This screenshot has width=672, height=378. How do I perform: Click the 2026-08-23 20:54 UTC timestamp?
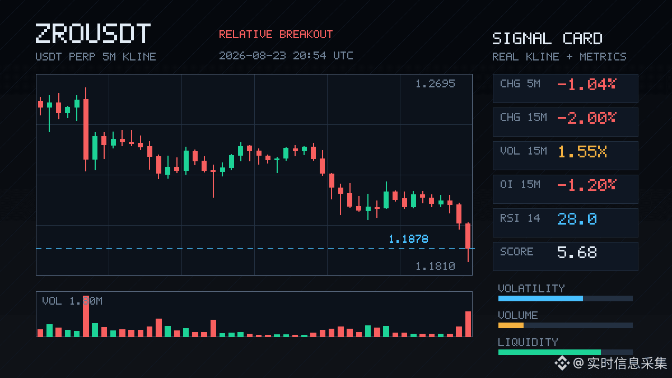(286, 55)
